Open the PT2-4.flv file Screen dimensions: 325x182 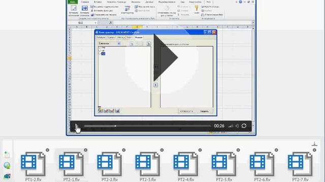[186, 166]
